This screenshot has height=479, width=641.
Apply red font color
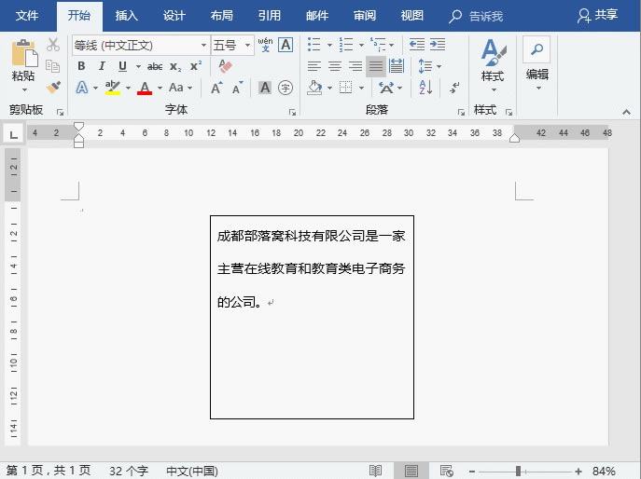tap(145, 88)
